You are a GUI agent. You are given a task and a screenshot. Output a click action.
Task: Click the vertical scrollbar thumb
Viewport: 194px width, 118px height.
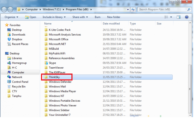click(x=190, y=89)
